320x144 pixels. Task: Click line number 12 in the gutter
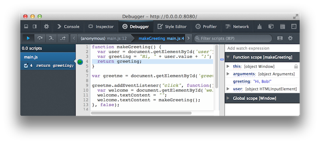point(86,100)
